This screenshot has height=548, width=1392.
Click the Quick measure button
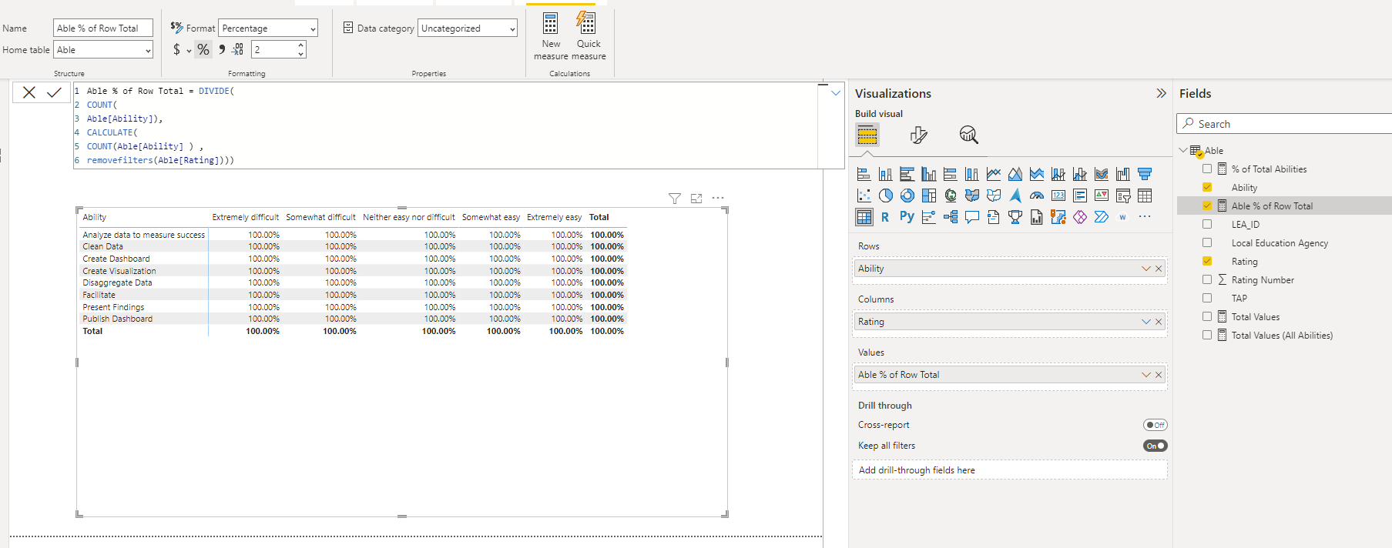pos(589,35)
